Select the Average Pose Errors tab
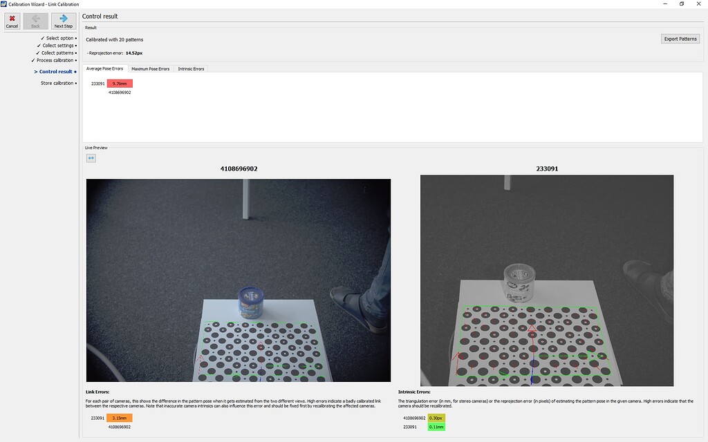Image resolution: width=708 pixels, height=442 pixels. 104,68
